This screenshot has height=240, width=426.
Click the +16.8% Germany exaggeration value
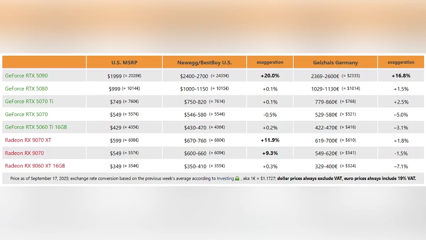[401, 76]
